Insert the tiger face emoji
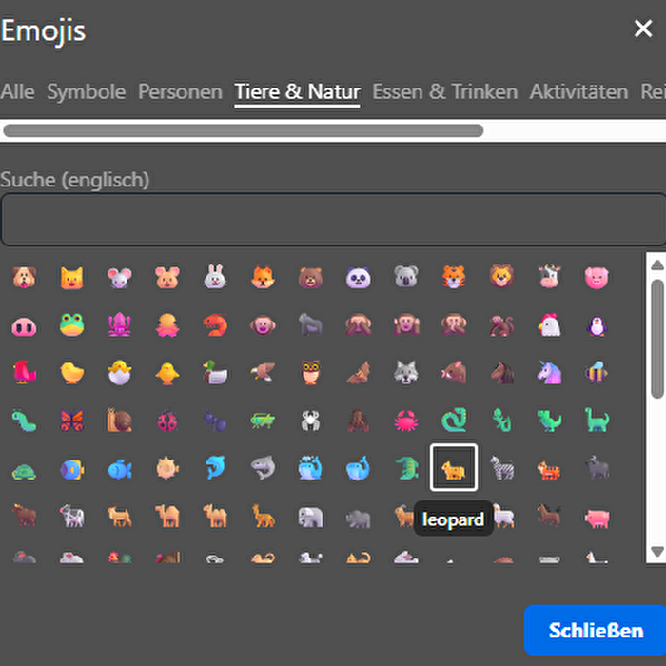This screenshot has width=666, height=666. coord(454,278)
